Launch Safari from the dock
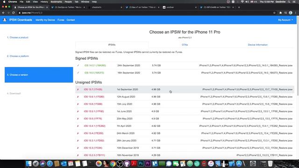 click(x=50, y=164)
